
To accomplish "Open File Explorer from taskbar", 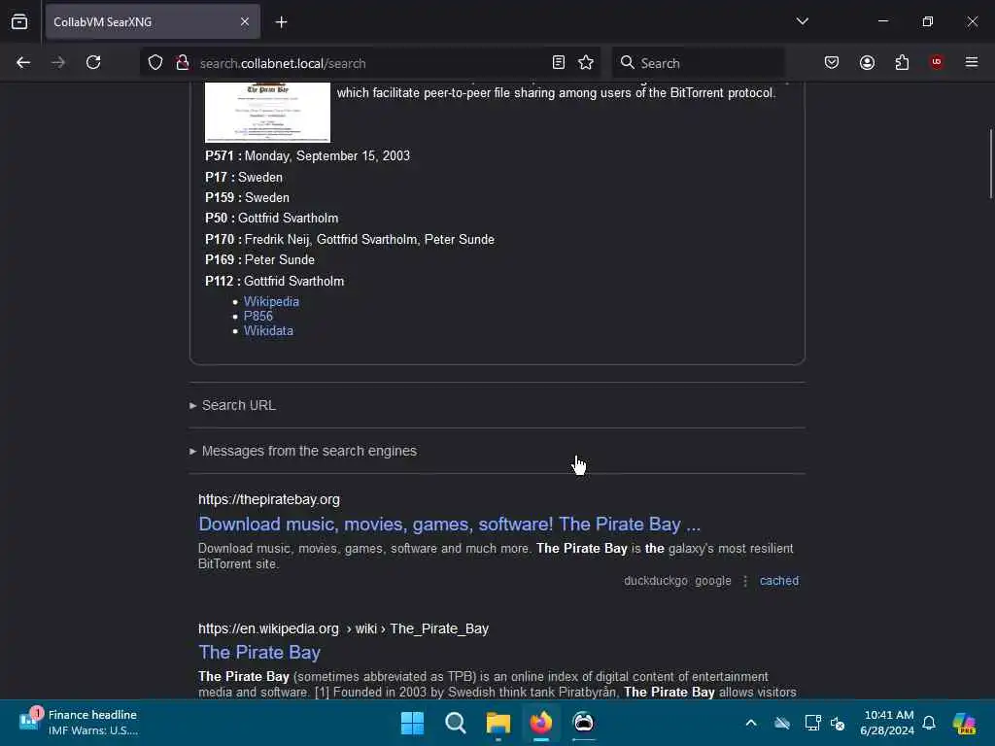I will coord(498,723).
